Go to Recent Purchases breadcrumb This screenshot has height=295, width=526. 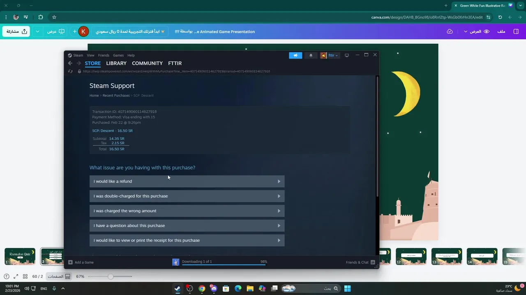[x=116, y=95]
